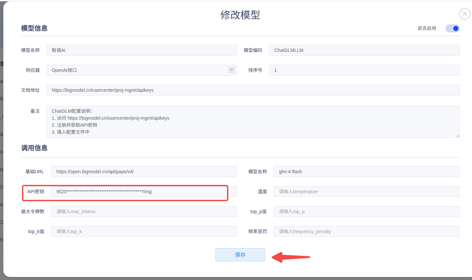This screenshot has height=280, width=472.
Task: Click the 模型名称 field containing 智谱AI
Action: click(141, 50)
